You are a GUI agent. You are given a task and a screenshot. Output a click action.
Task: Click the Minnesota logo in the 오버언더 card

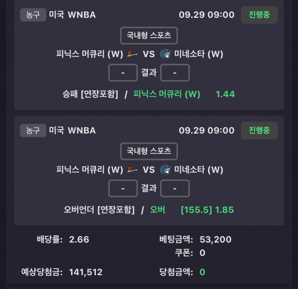click(x=165, y=170)
